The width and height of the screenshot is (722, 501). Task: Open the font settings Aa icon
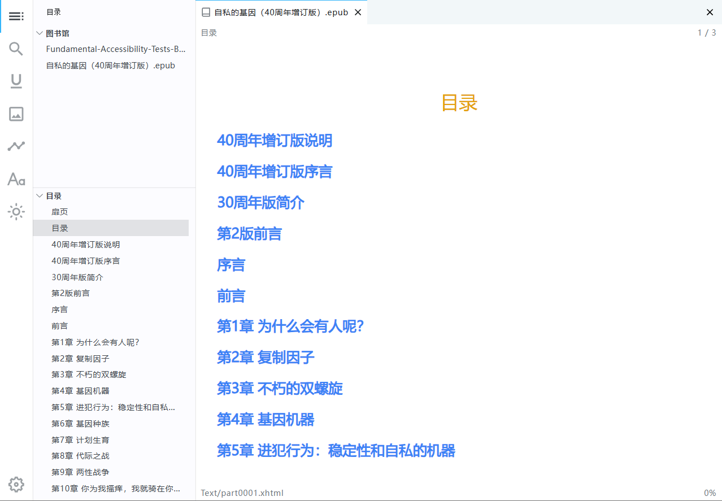(16, 180)
